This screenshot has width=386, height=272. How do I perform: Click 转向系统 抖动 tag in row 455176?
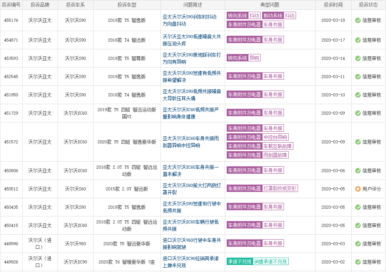click(x=243, y=16)
